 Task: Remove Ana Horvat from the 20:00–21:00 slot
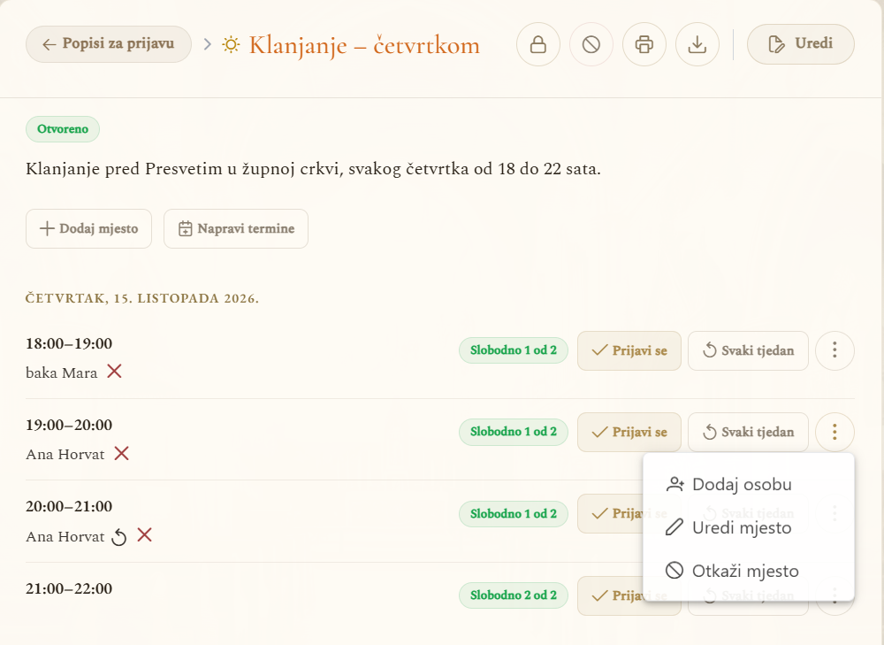pos(145,535)
